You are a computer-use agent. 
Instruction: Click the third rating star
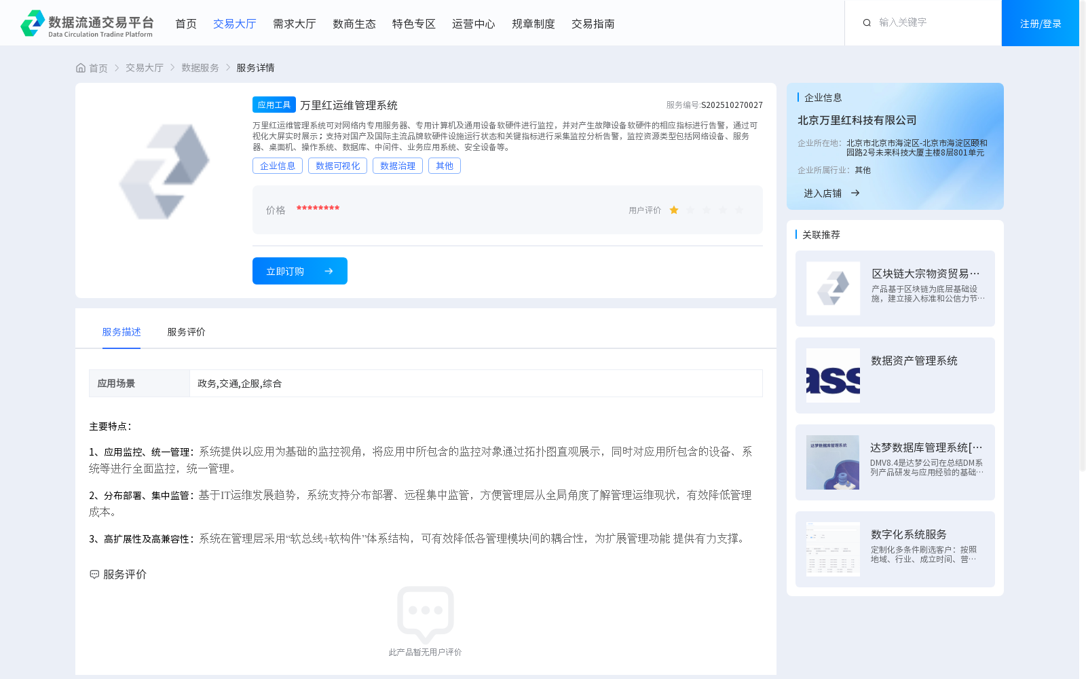pyautogui.click(x=707, y=210)
